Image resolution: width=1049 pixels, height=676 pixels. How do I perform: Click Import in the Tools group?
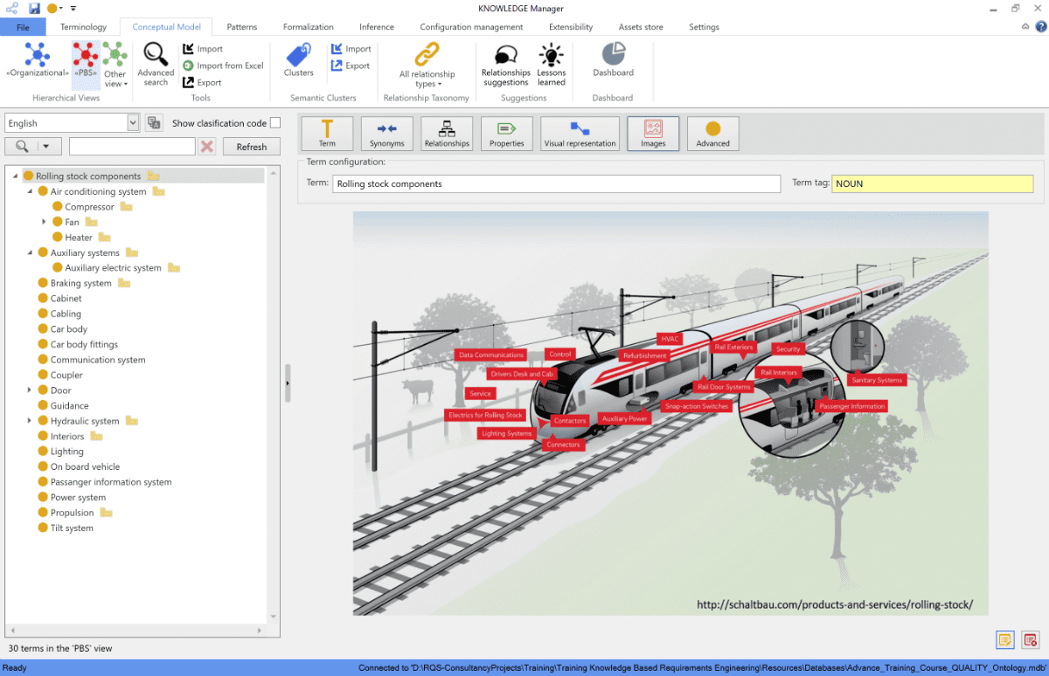coord(203,49)
